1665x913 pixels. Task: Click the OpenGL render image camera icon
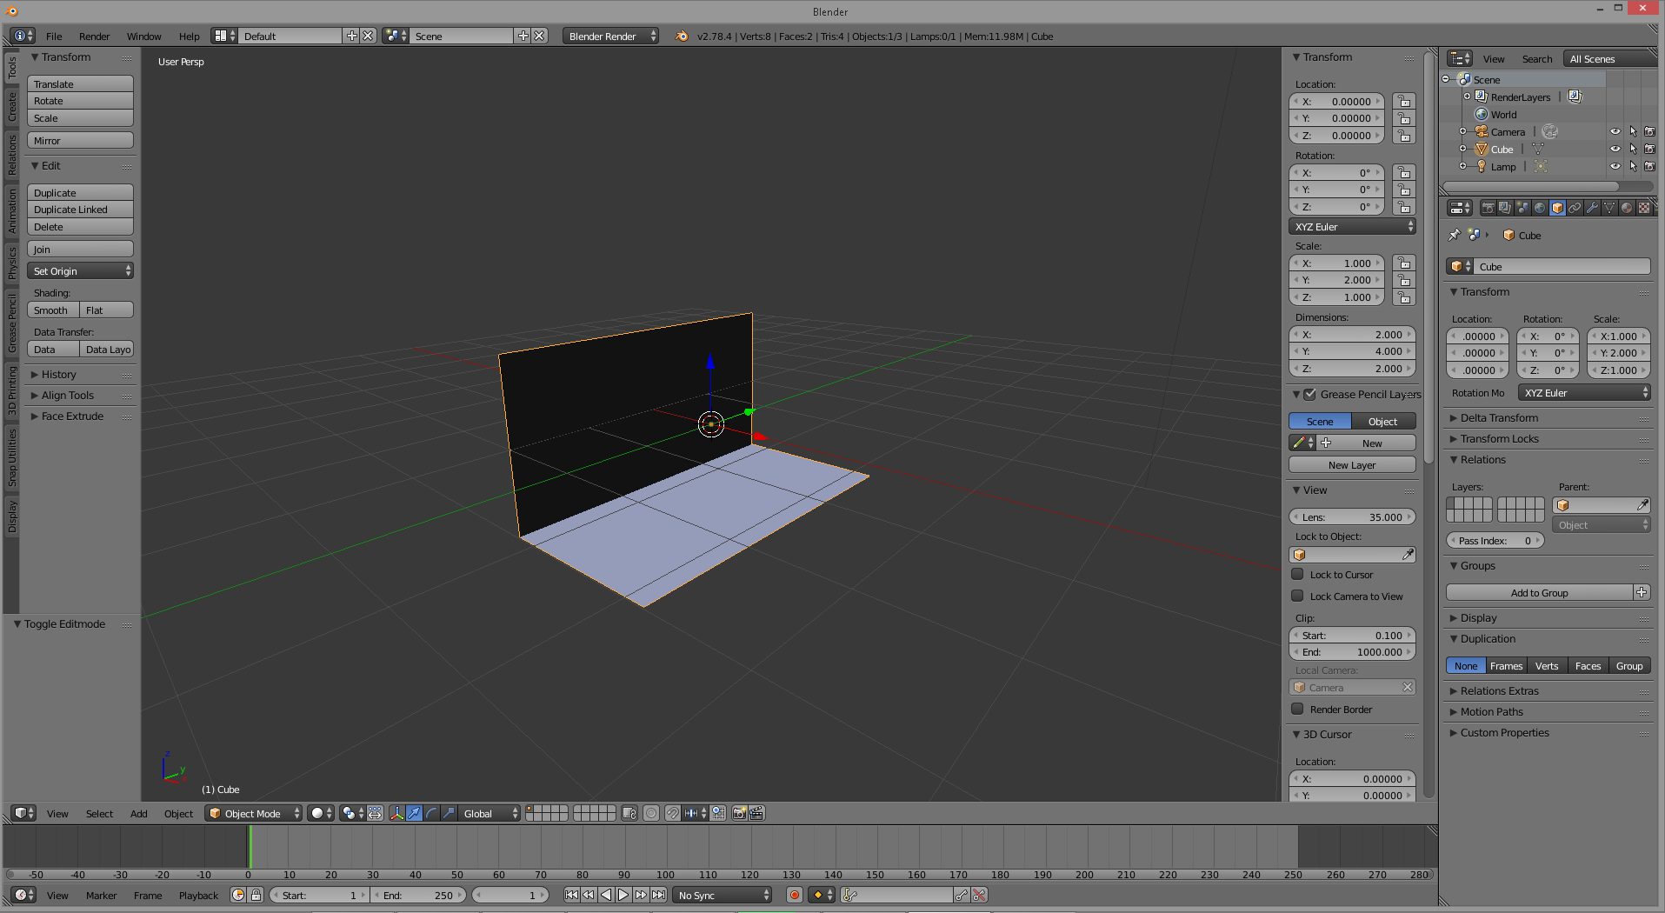tap(740, 813)
